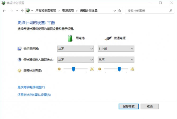Viewport: 177px width, 119px height.
Task: Click the turn-off-display monitor icon
Action: (20, 49)
